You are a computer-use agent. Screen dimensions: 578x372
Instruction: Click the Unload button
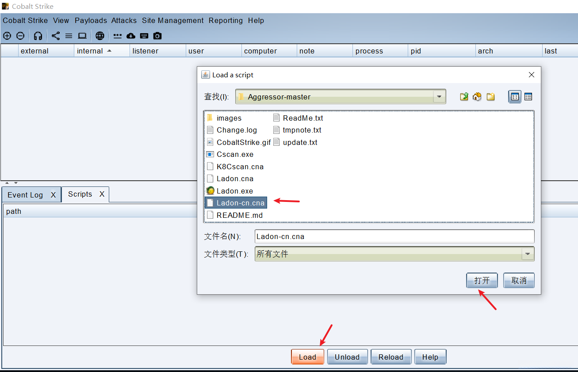tap(347, 357)
